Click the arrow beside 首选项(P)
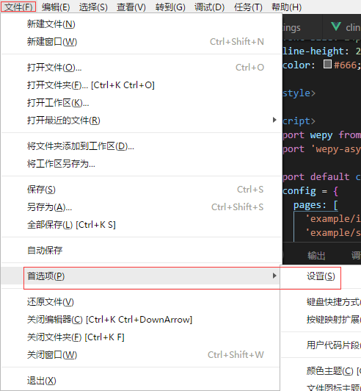 pyautogui.click(x=274, y=276)
